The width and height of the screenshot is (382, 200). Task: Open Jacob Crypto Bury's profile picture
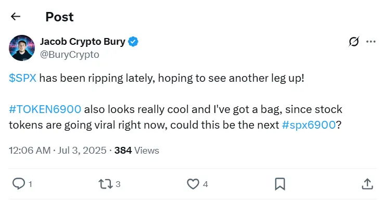22,48
